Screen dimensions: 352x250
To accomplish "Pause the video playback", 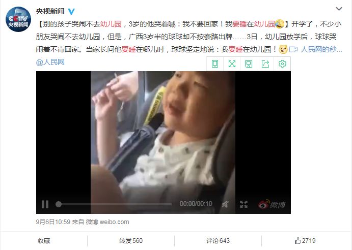I will click(45, 204).
